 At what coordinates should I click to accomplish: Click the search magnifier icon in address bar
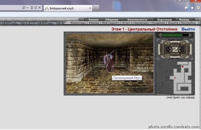[x=23, y=8]
